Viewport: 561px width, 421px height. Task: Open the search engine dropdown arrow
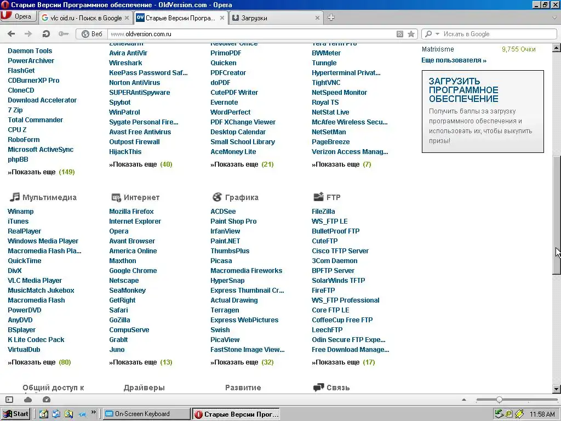(x=437, y=34)
